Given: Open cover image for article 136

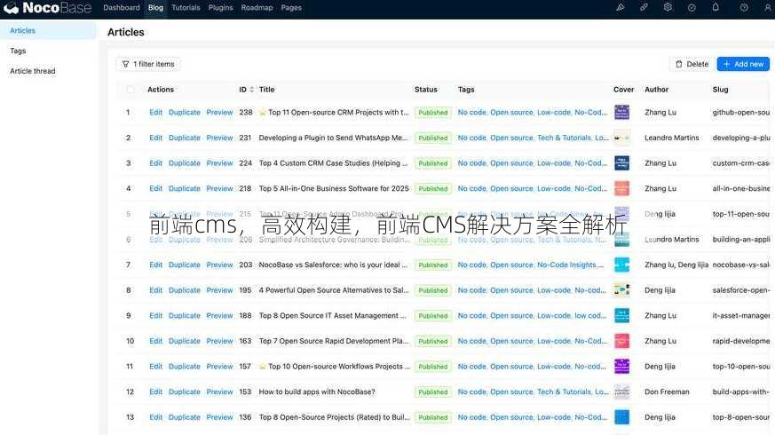Looking at the screenshot, I should pos(621,417).
